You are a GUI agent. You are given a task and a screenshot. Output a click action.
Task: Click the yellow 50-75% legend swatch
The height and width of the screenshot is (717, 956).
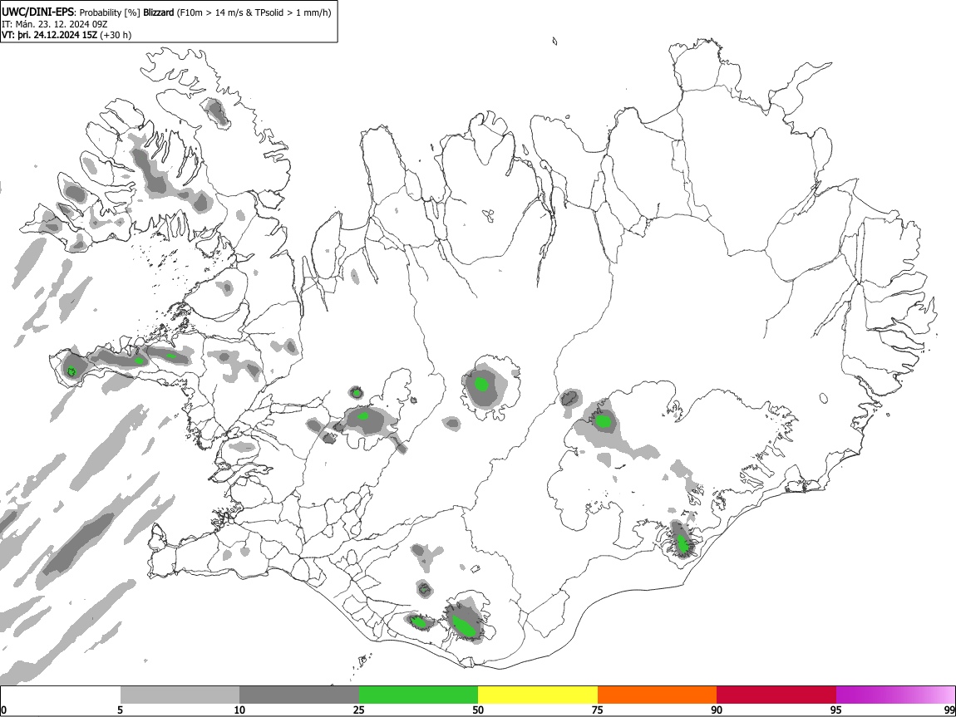pyautogui.click(x=538, y=695)
